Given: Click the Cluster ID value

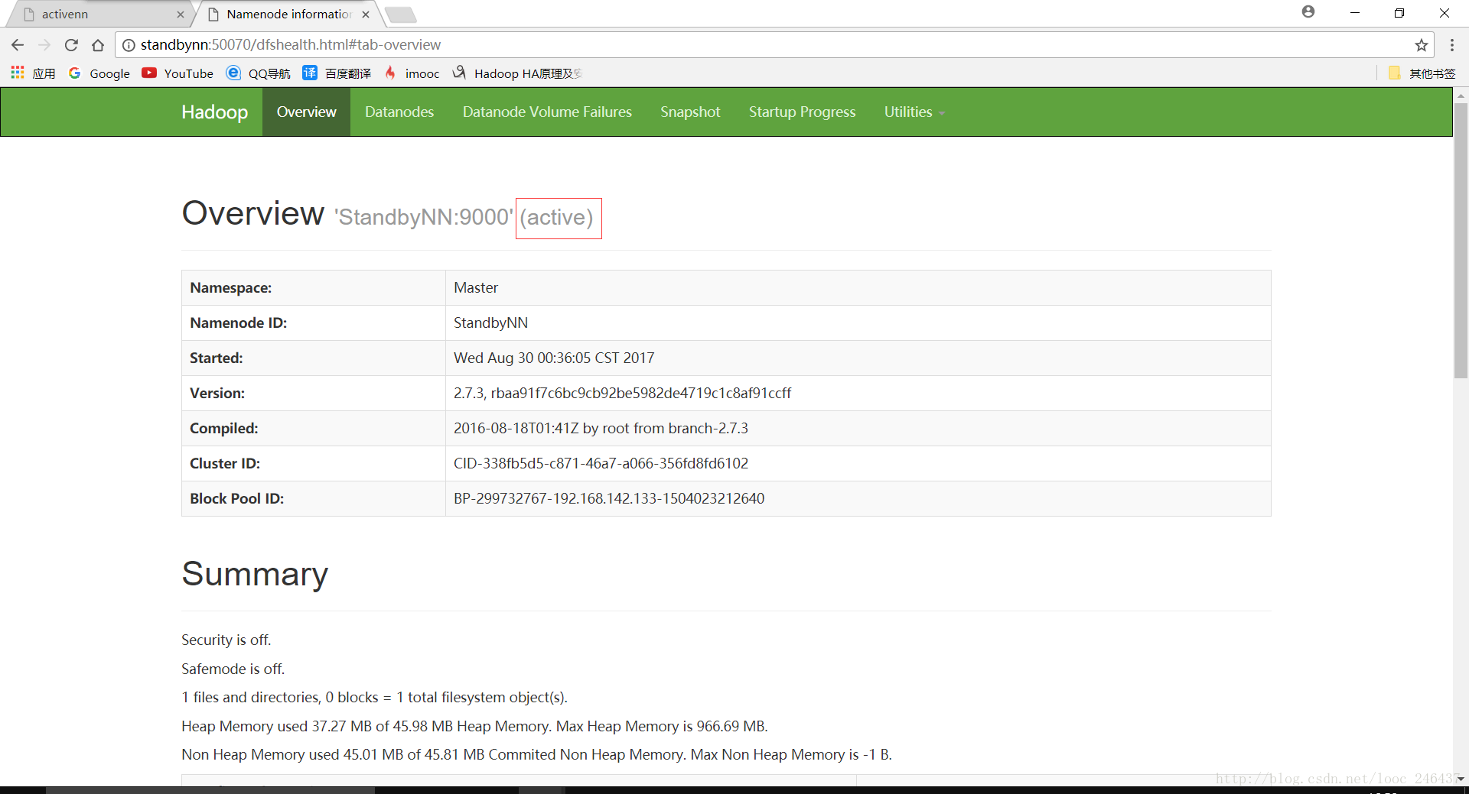Looking at the screenshot, I should [601, 464].
